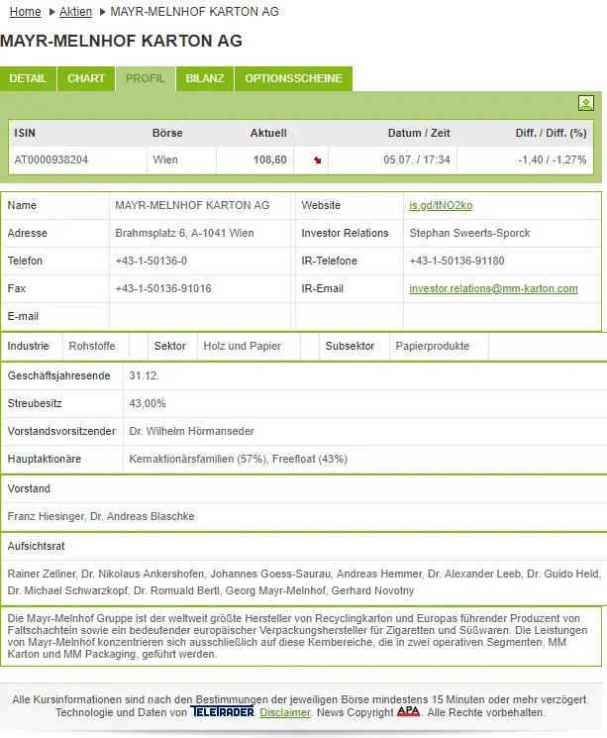Click the Datum / Zeit column header

[419, 133]
